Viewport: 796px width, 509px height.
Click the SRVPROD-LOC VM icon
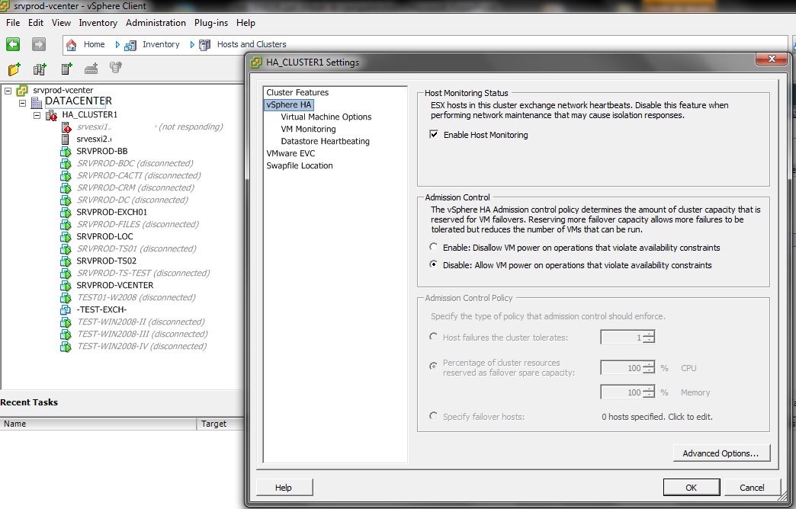click(x=66, y=236)
